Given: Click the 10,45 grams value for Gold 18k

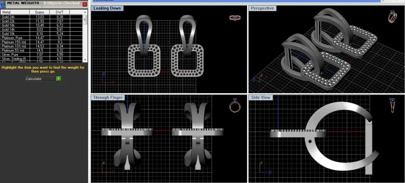Looking at the screenshot, I should [x=40, y=25].
